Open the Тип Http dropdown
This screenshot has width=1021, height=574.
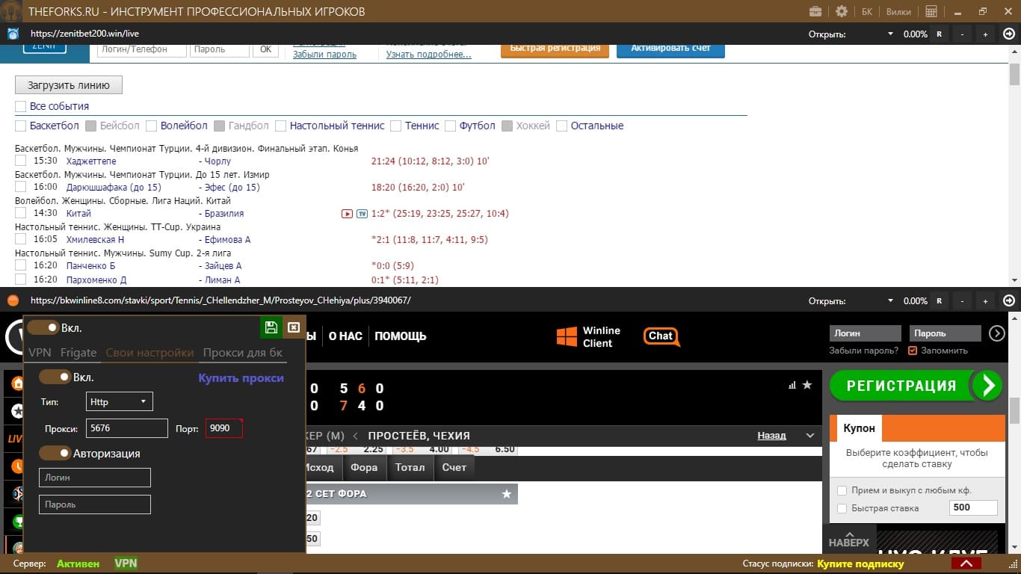click(120, 402)
